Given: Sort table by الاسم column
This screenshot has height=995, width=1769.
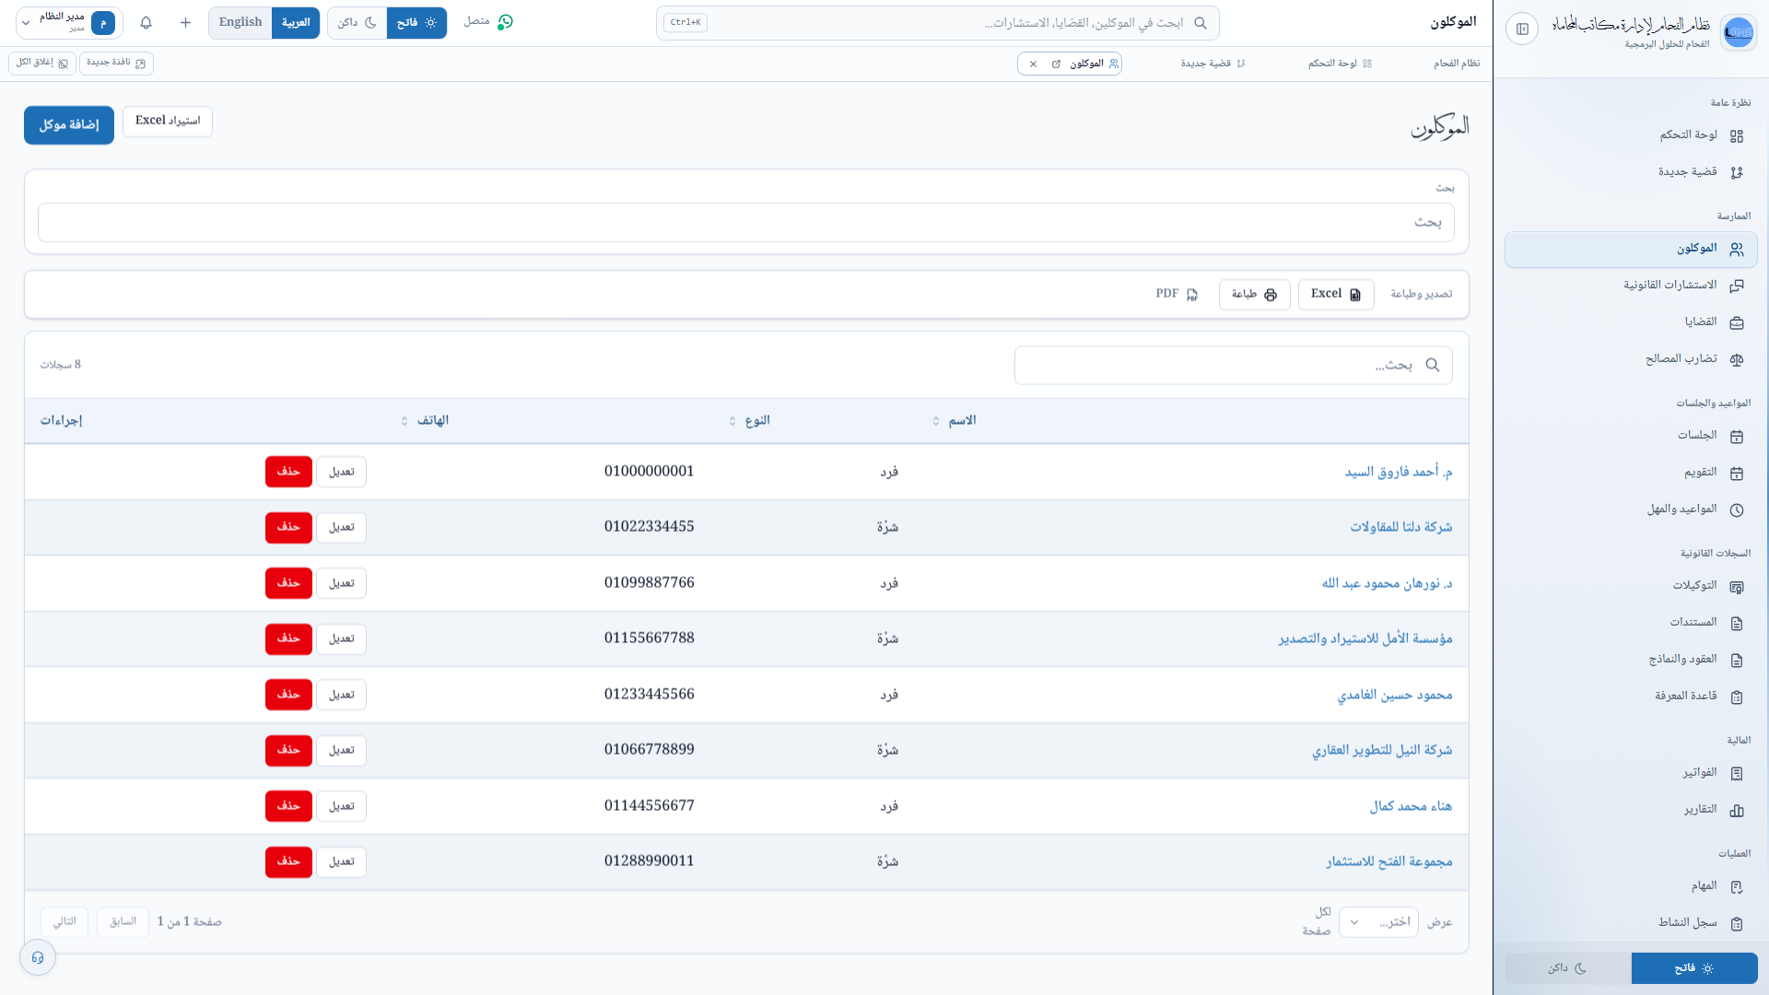Looking at the screenshot, I should pyautogui.click(x=955, y=421).
